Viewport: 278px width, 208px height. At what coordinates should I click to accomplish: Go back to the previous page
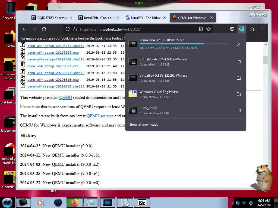pos(24,29)
